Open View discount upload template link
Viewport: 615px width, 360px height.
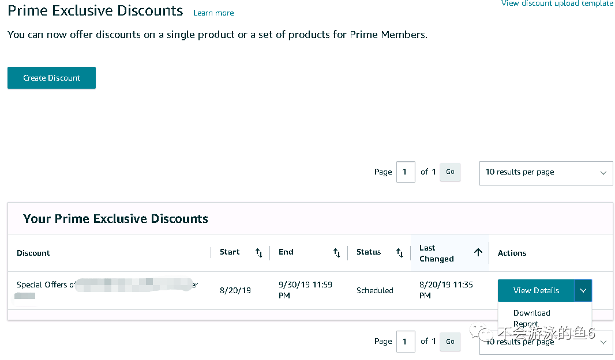click(557, 3)
